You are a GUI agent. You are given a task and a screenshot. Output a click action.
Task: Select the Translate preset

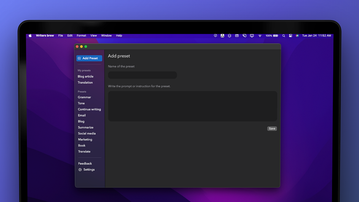[84, 151]
